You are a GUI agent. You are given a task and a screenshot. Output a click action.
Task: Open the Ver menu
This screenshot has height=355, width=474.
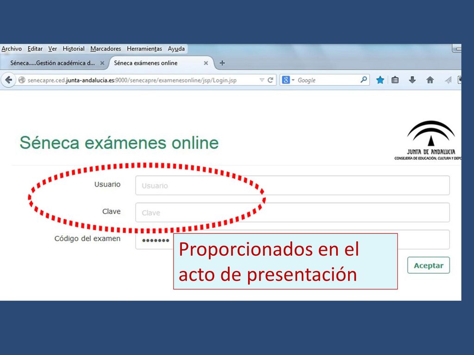click(x=53, y=49)
